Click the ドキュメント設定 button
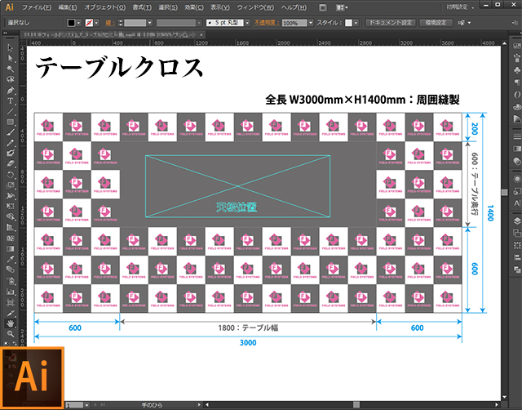522x410 pixels. pyautogui.click(x=392, y=24)
